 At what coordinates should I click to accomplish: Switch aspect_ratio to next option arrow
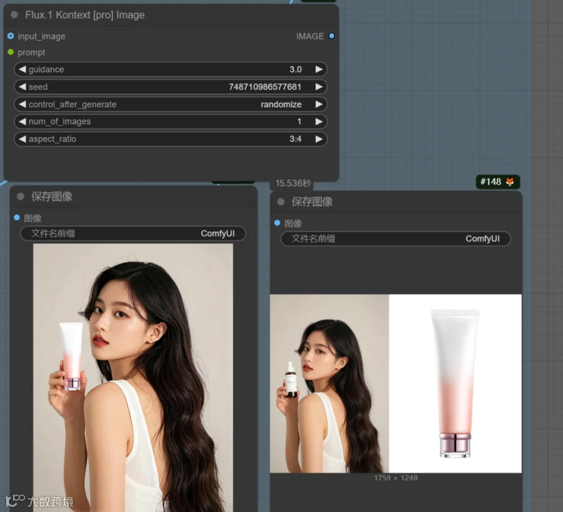point(318,139)
